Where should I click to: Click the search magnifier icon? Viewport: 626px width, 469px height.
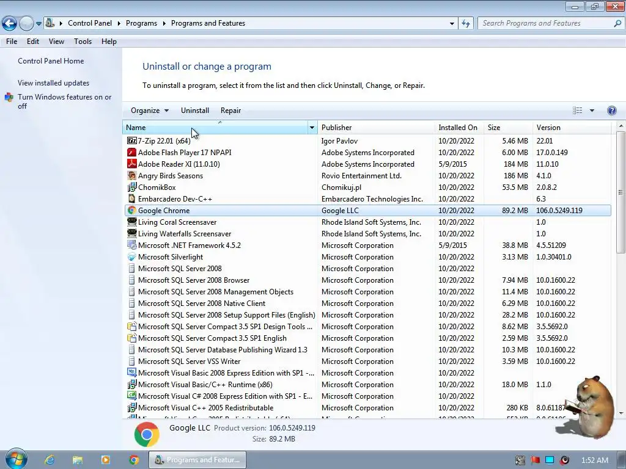point(617,23)
